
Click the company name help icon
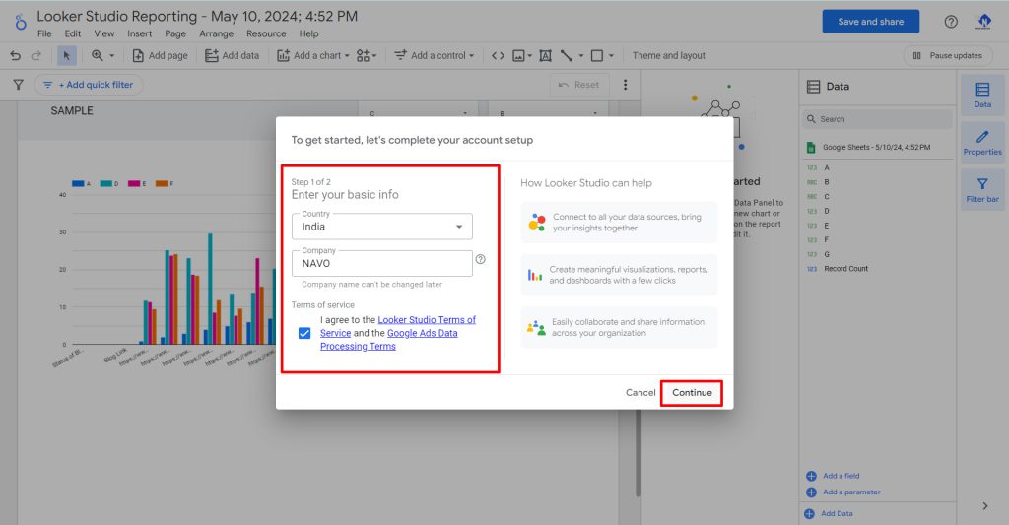(481, 260)
